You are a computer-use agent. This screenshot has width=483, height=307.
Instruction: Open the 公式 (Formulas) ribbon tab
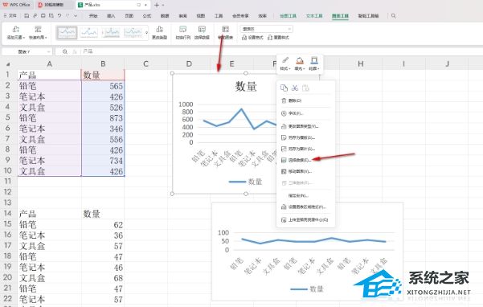click(147, 16)
